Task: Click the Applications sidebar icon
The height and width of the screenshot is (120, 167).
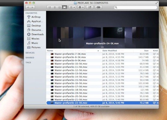Action: (x=29, y=21)
